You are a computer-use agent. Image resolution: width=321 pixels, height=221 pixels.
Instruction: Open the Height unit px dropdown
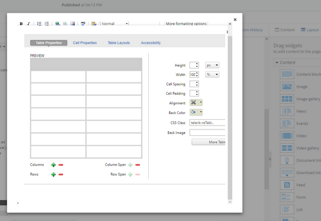(212, 65)
